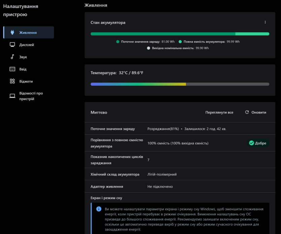281x234 pixels.
Task: Click the keyboard icon beside Ввід
Action: (x=12, y=69)
